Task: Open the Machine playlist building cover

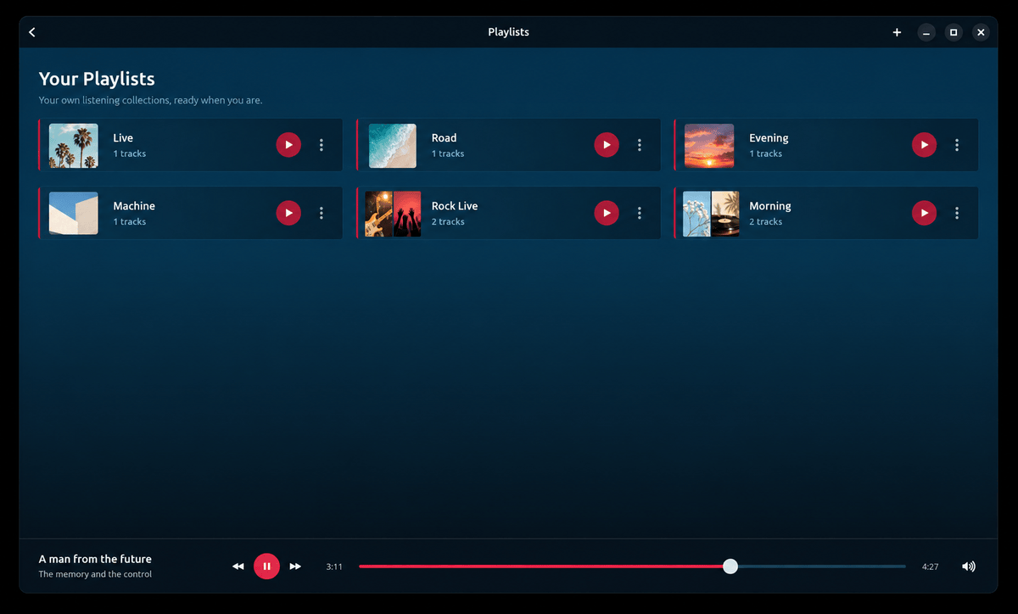Action: point(74,213)
